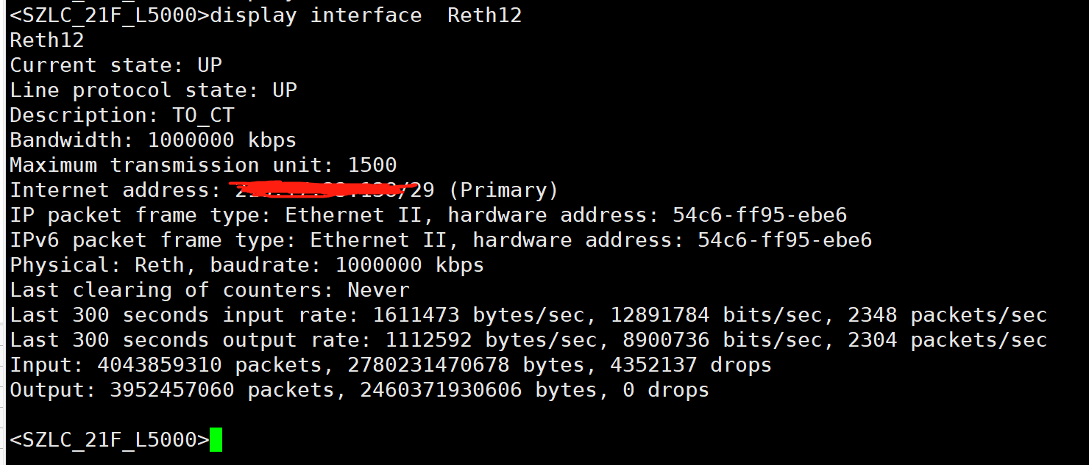Click the red-scribbled Internet address

(x=324, y=190)
